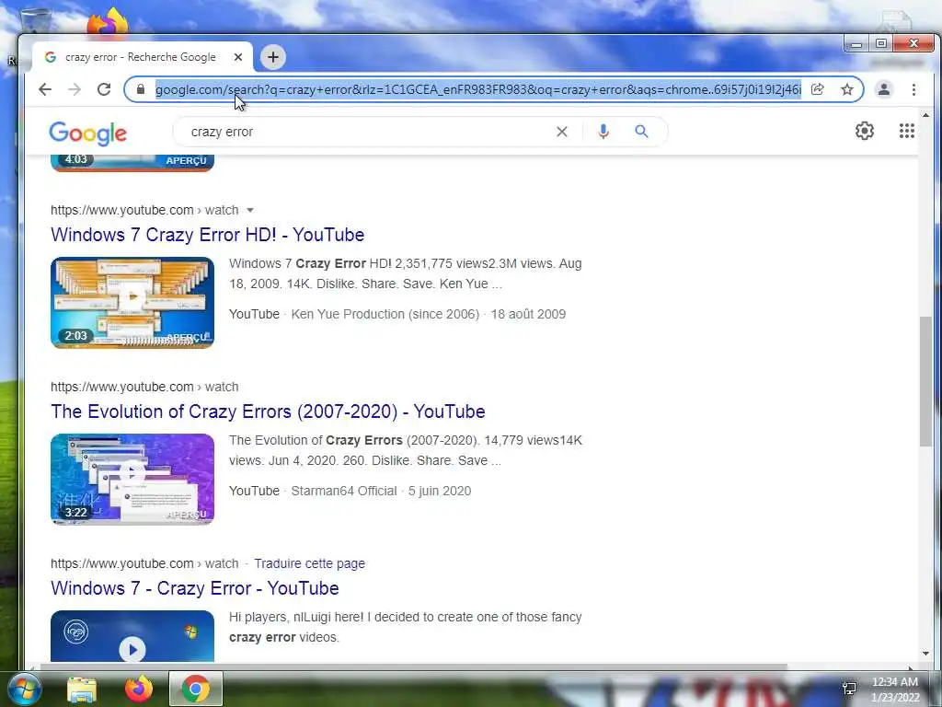Viewport: 942px width, 707px height.
Task: Click the browser forward arrow
Action: (75, 89)
